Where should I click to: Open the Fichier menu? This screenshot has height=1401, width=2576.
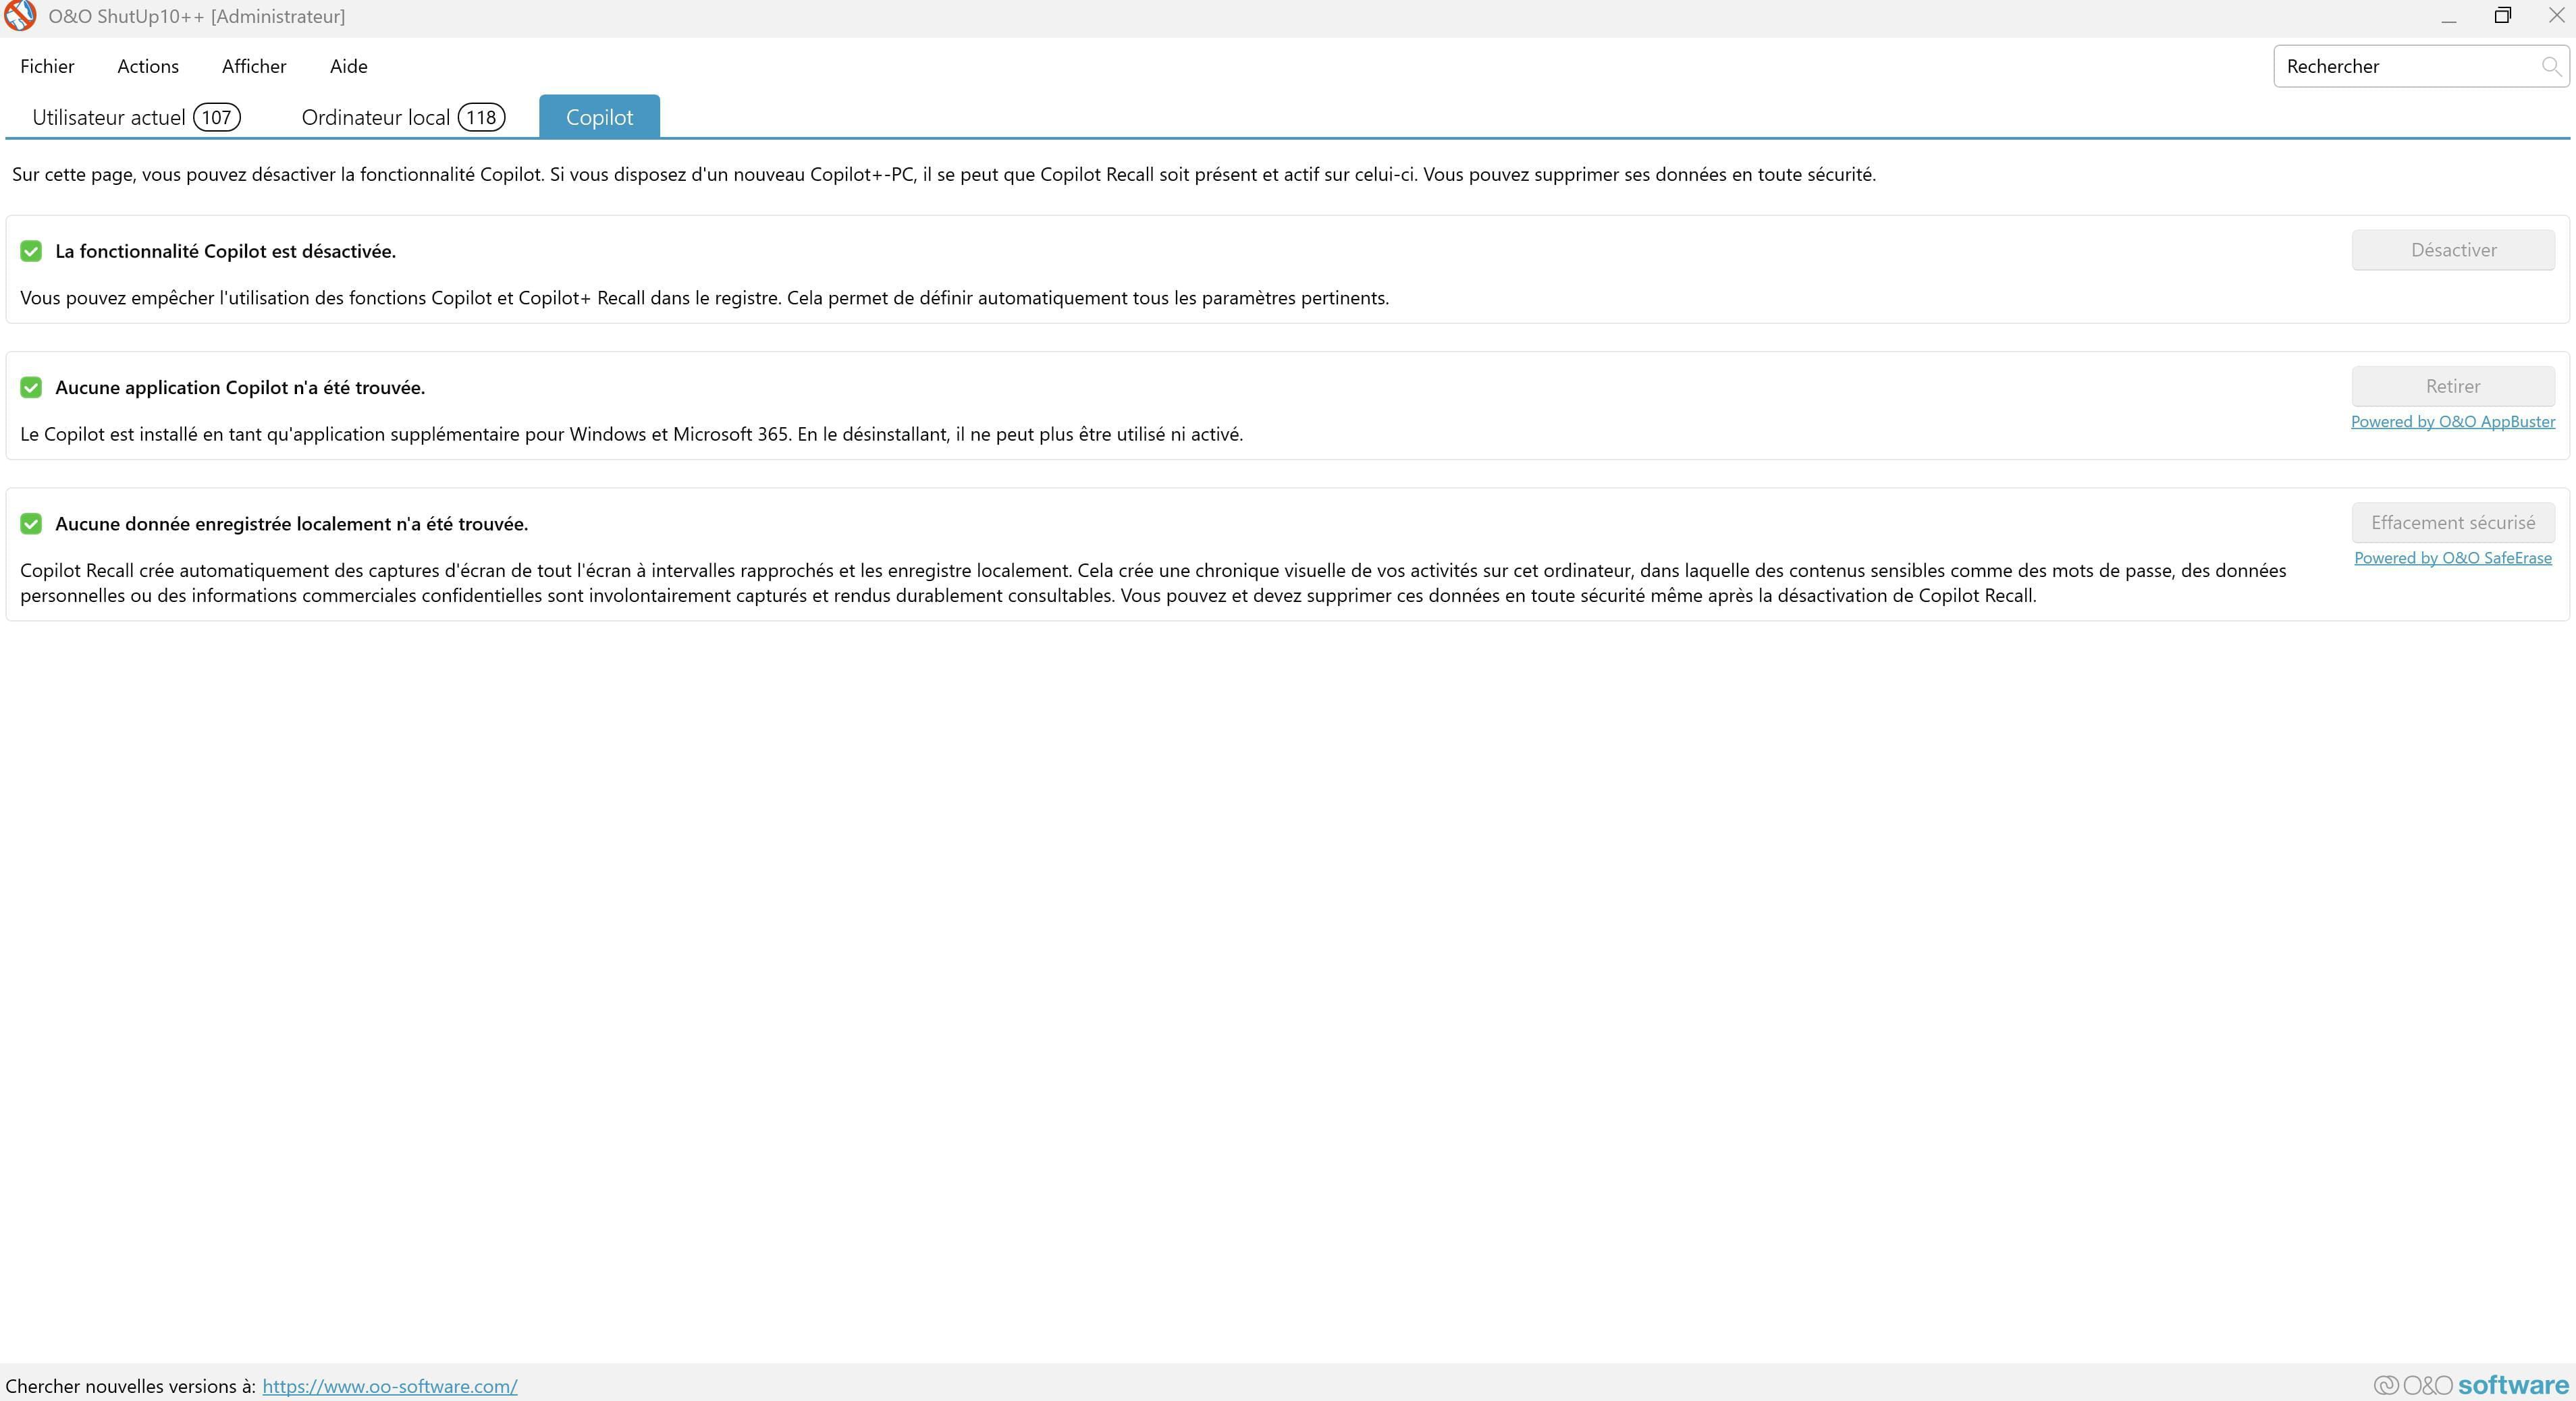point(47,66)
